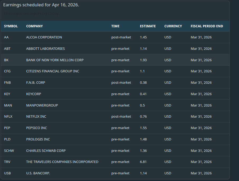Click the FISCAL PERIOD END header
The width and height of the screenshot is (239, 181).
tap(207, 26)
